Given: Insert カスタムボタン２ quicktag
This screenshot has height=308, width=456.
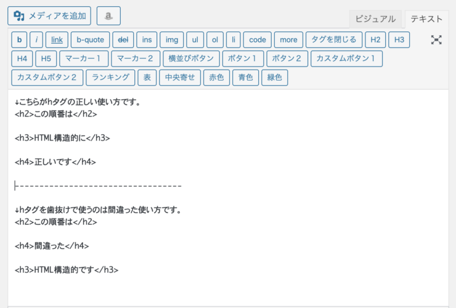Looking at the screenshot, I should click(x=47, y=78).
